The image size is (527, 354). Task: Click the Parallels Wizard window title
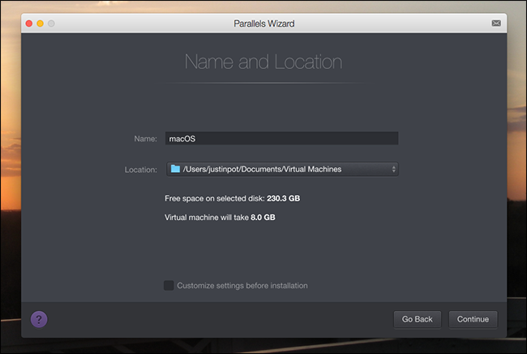(263, 24)
